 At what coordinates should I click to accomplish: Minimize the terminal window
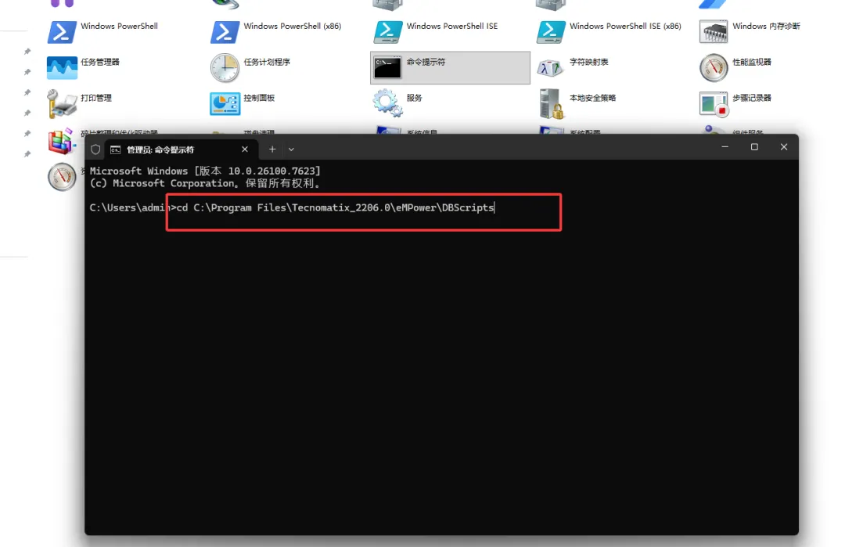coord(725,147)
